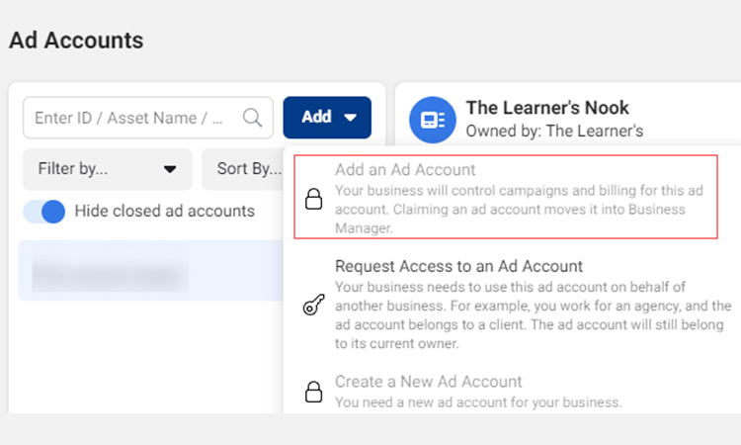741x445 pixels.
Task: Click the magnifier search icon
Action: [x=252, y=118]
